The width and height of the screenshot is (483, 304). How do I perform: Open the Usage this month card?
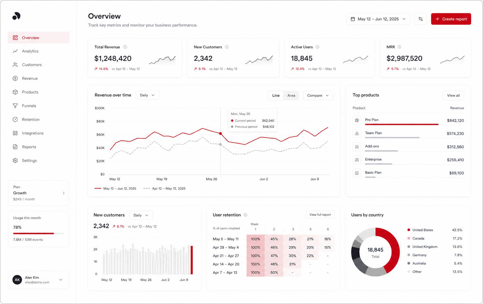(x=39, y=229)
